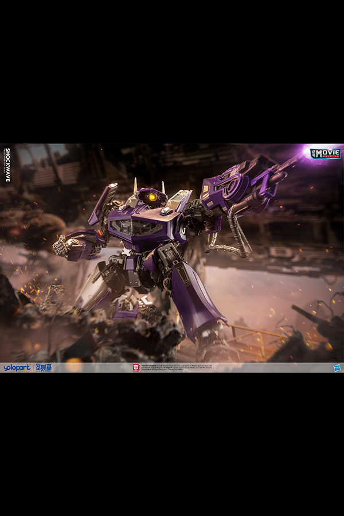Image resolution: width=344 pixels, height=516 pixels.
Task: Click the Hasbro logo
Action: tap(337, 368)
